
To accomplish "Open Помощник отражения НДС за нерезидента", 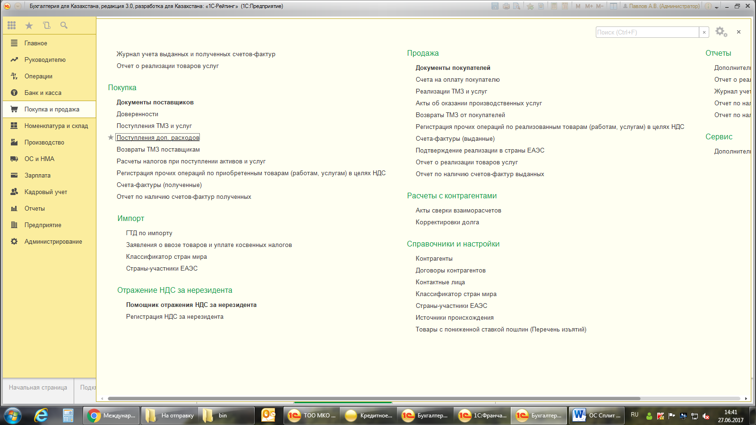I will point(191,305).
